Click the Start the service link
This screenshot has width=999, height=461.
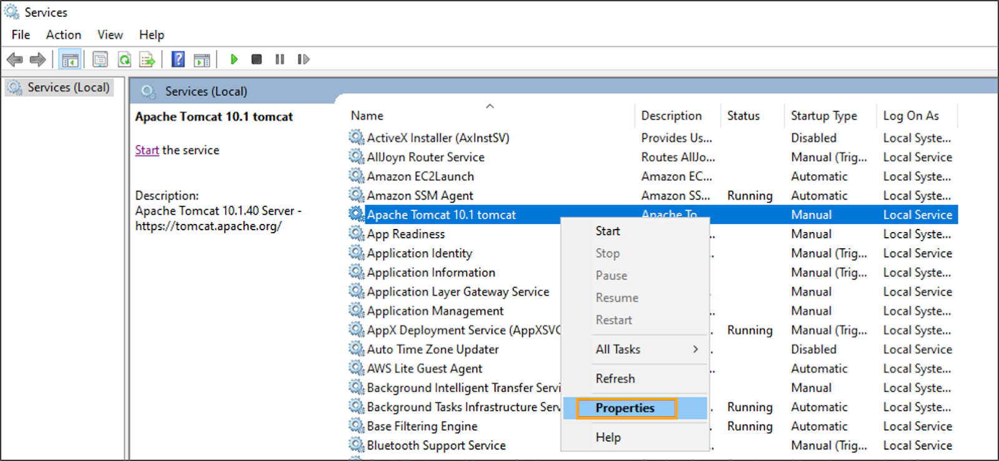[x=147, y=150]
